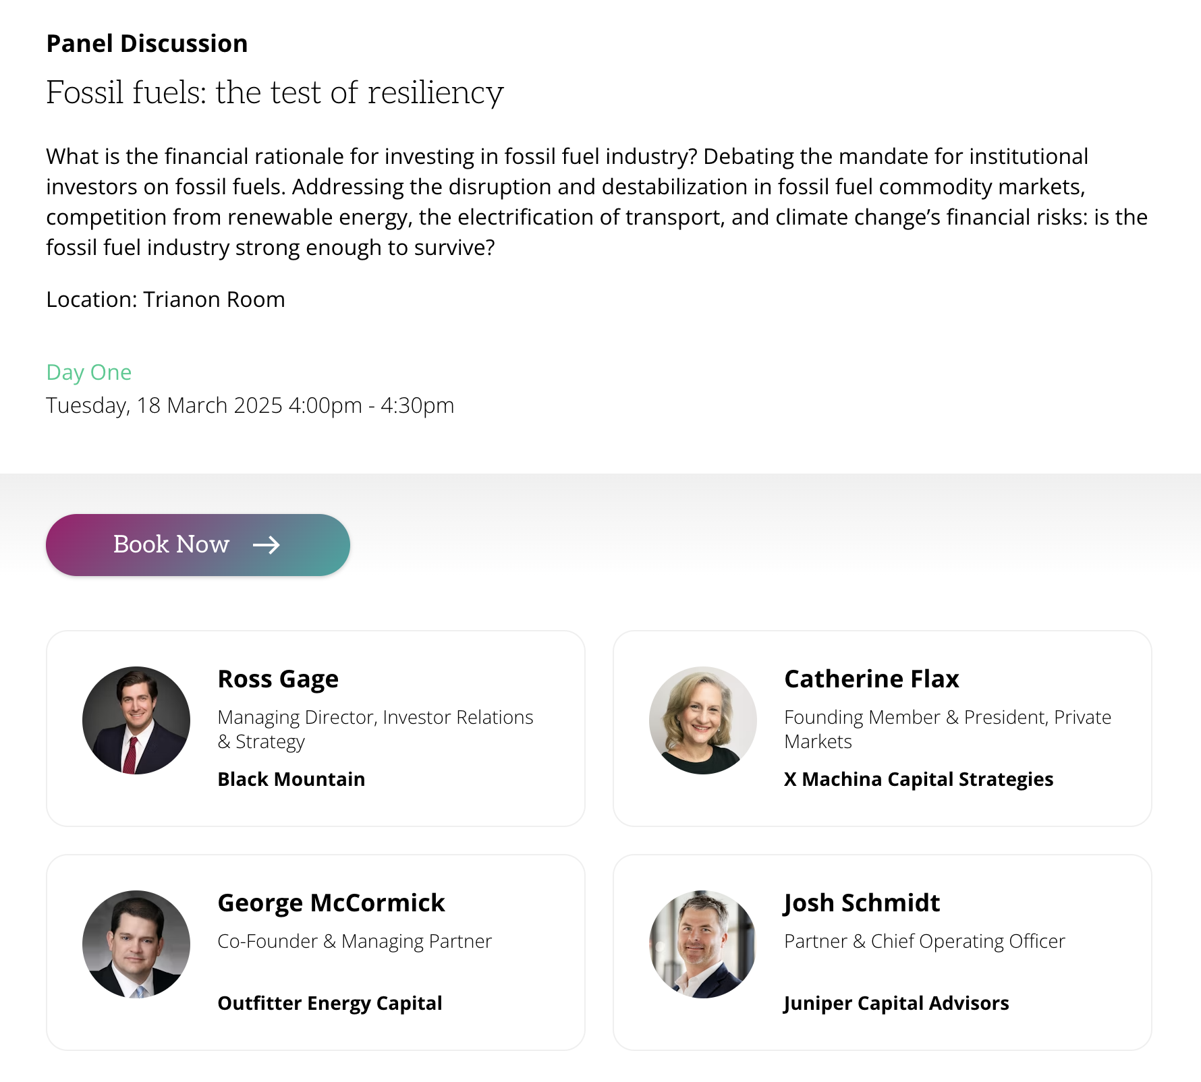1201x1082 pixels.
Task: Click the Panel Discussion heading
Action: 147,44
